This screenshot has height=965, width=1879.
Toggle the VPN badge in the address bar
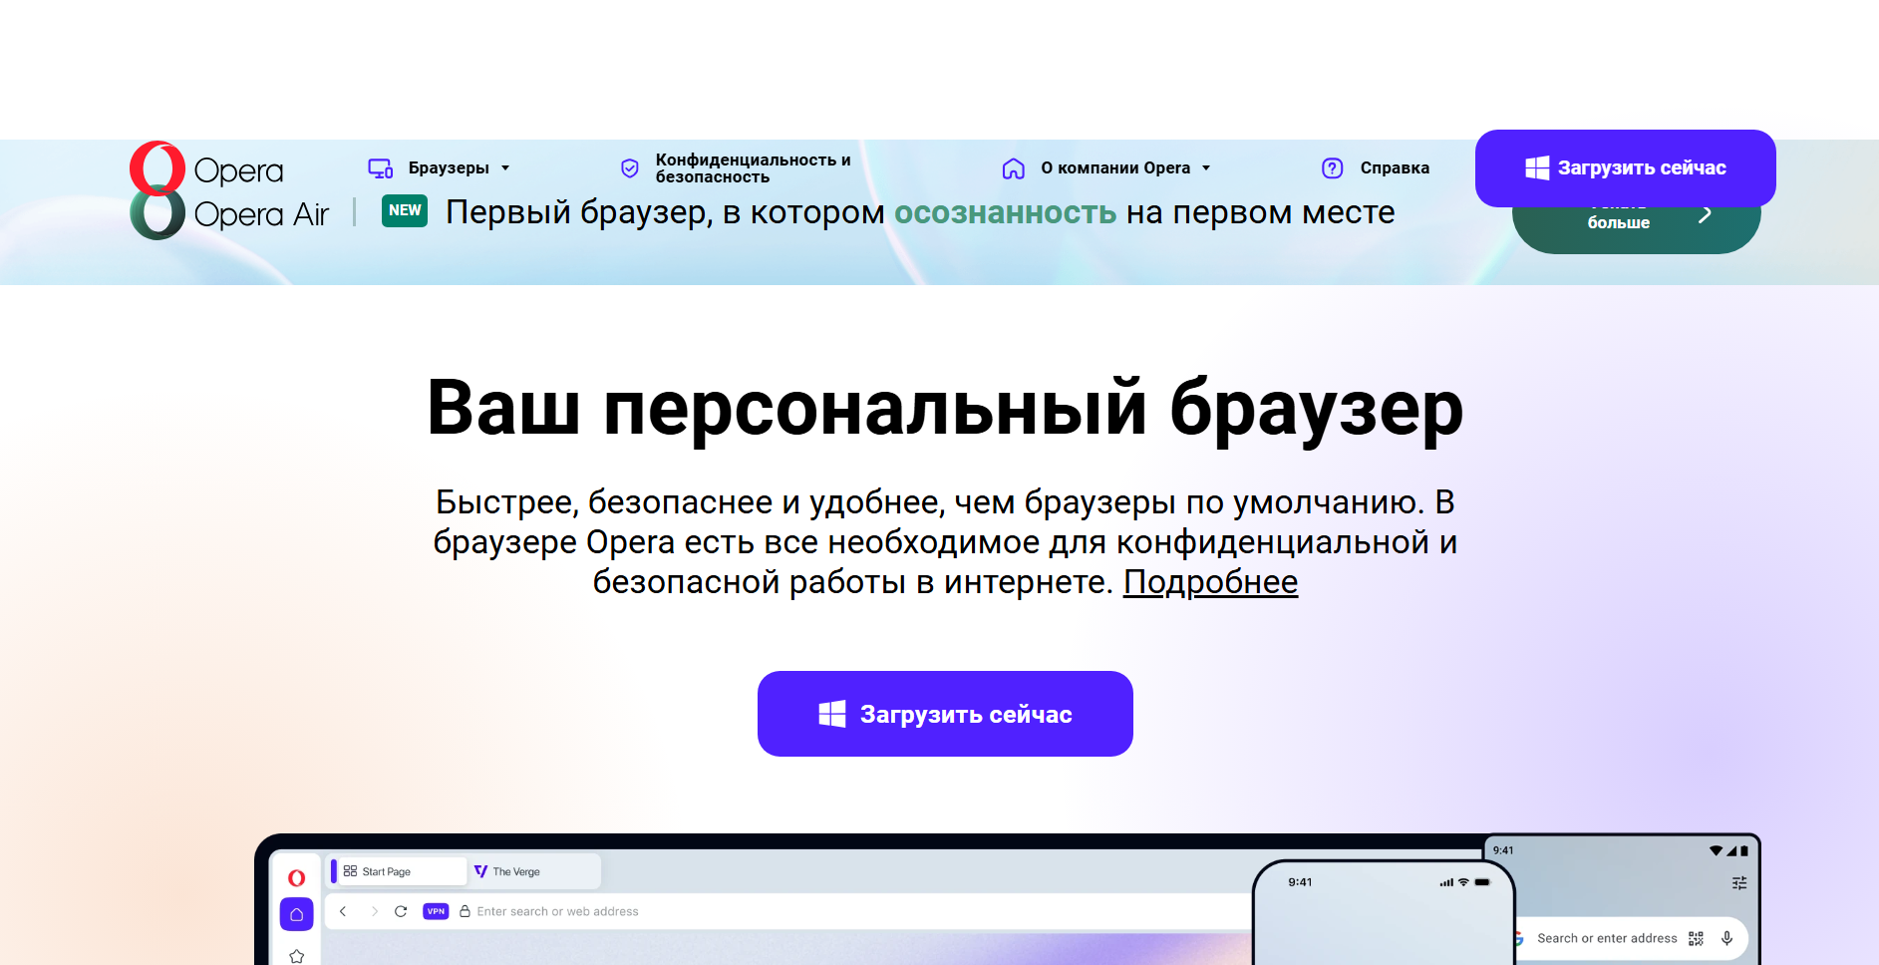[436, 911]
